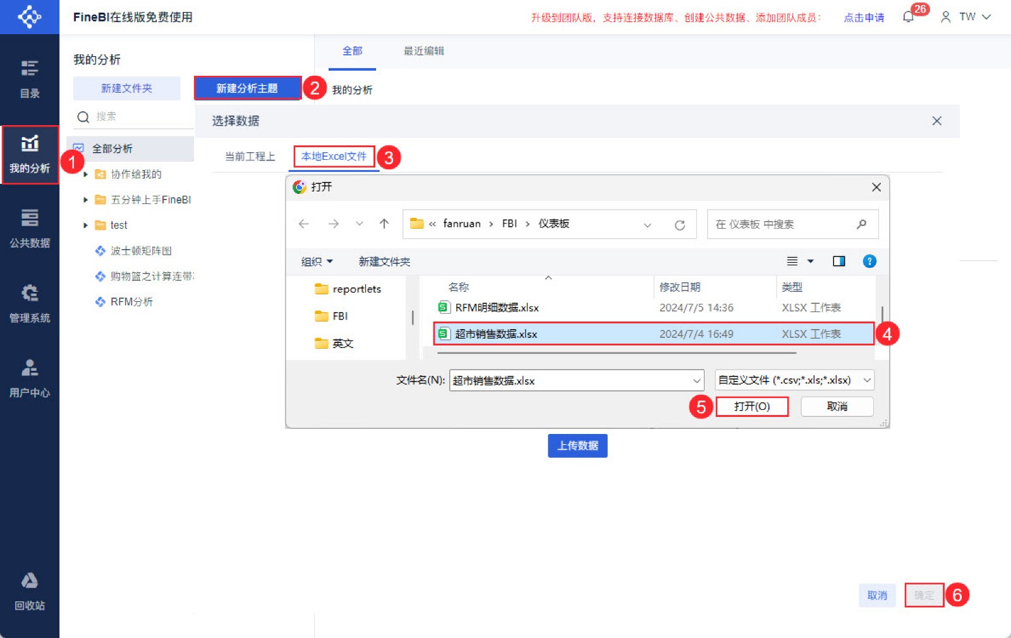Go forward in the file dialog
1011x638 pixels.
pyautogui.click(x=333, y=224)
